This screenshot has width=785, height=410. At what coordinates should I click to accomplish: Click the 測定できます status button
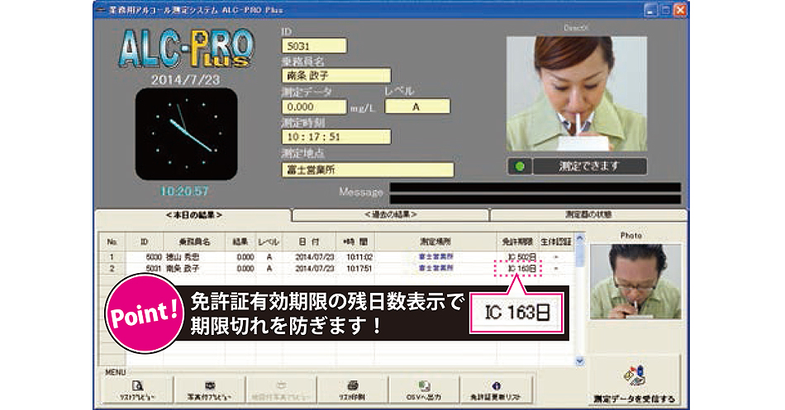tap(589, 167)
